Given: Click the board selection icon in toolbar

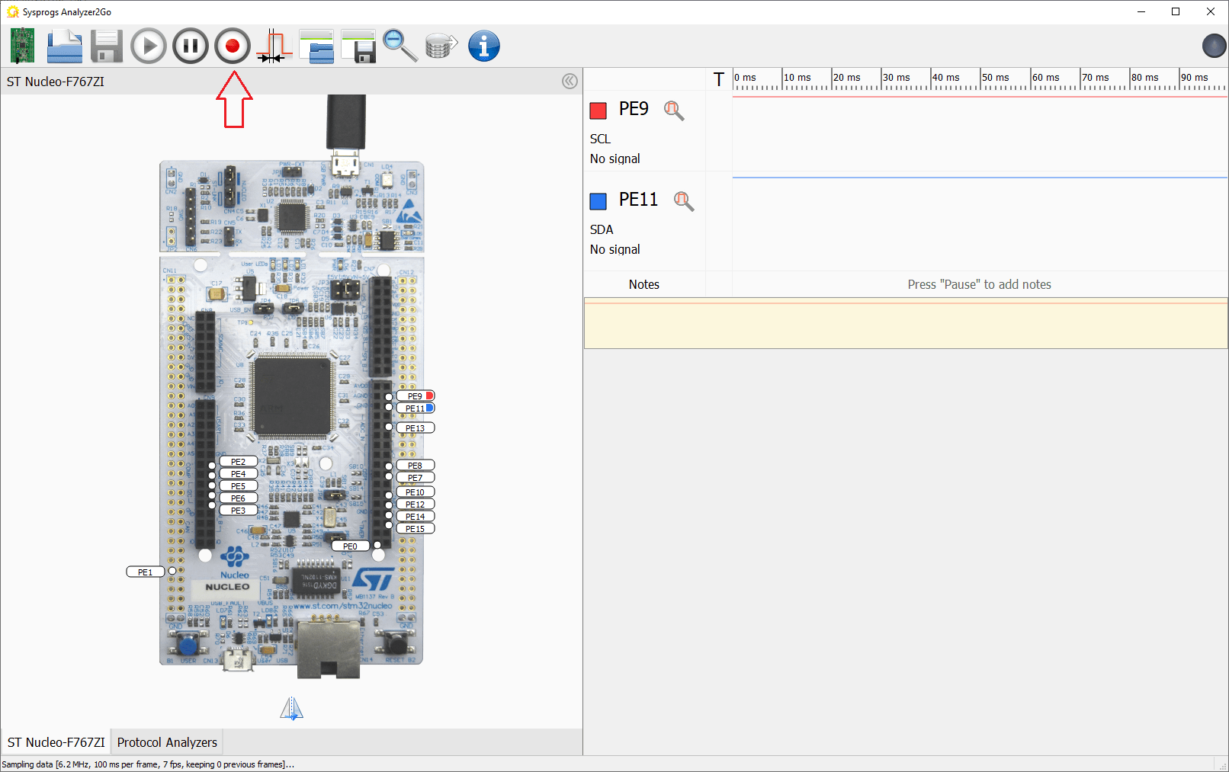Looking at the screenshot, I should point(22,46).
